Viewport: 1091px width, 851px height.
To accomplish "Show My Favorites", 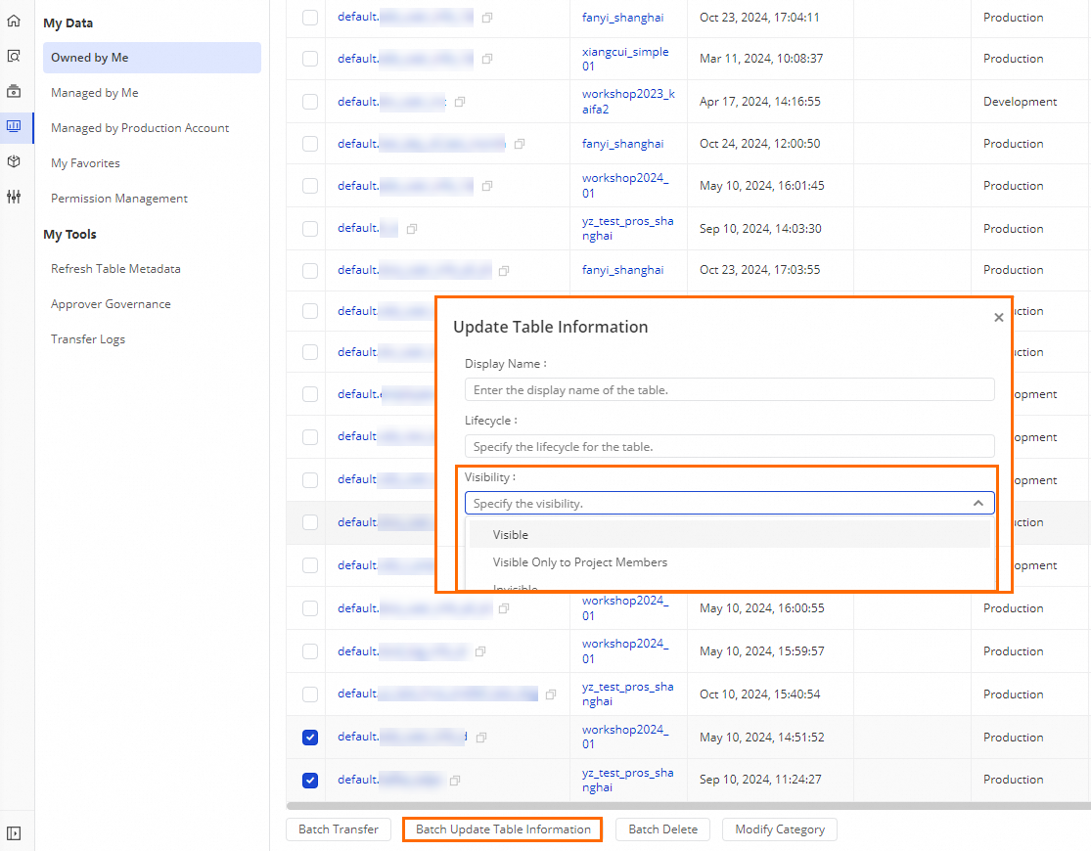I will [85, 162].
